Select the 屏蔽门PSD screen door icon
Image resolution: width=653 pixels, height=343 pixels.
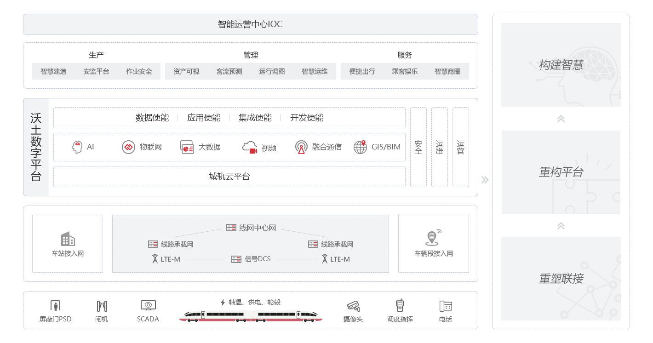pyautogui.click(x=55, y=305)
